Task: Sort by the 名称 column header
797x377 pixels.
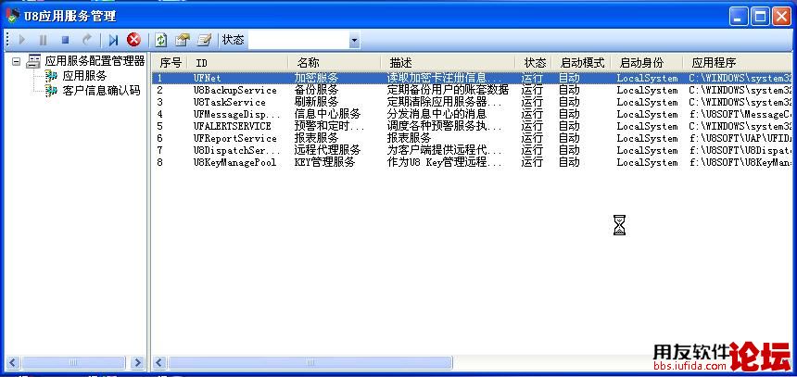Action: 335,62
